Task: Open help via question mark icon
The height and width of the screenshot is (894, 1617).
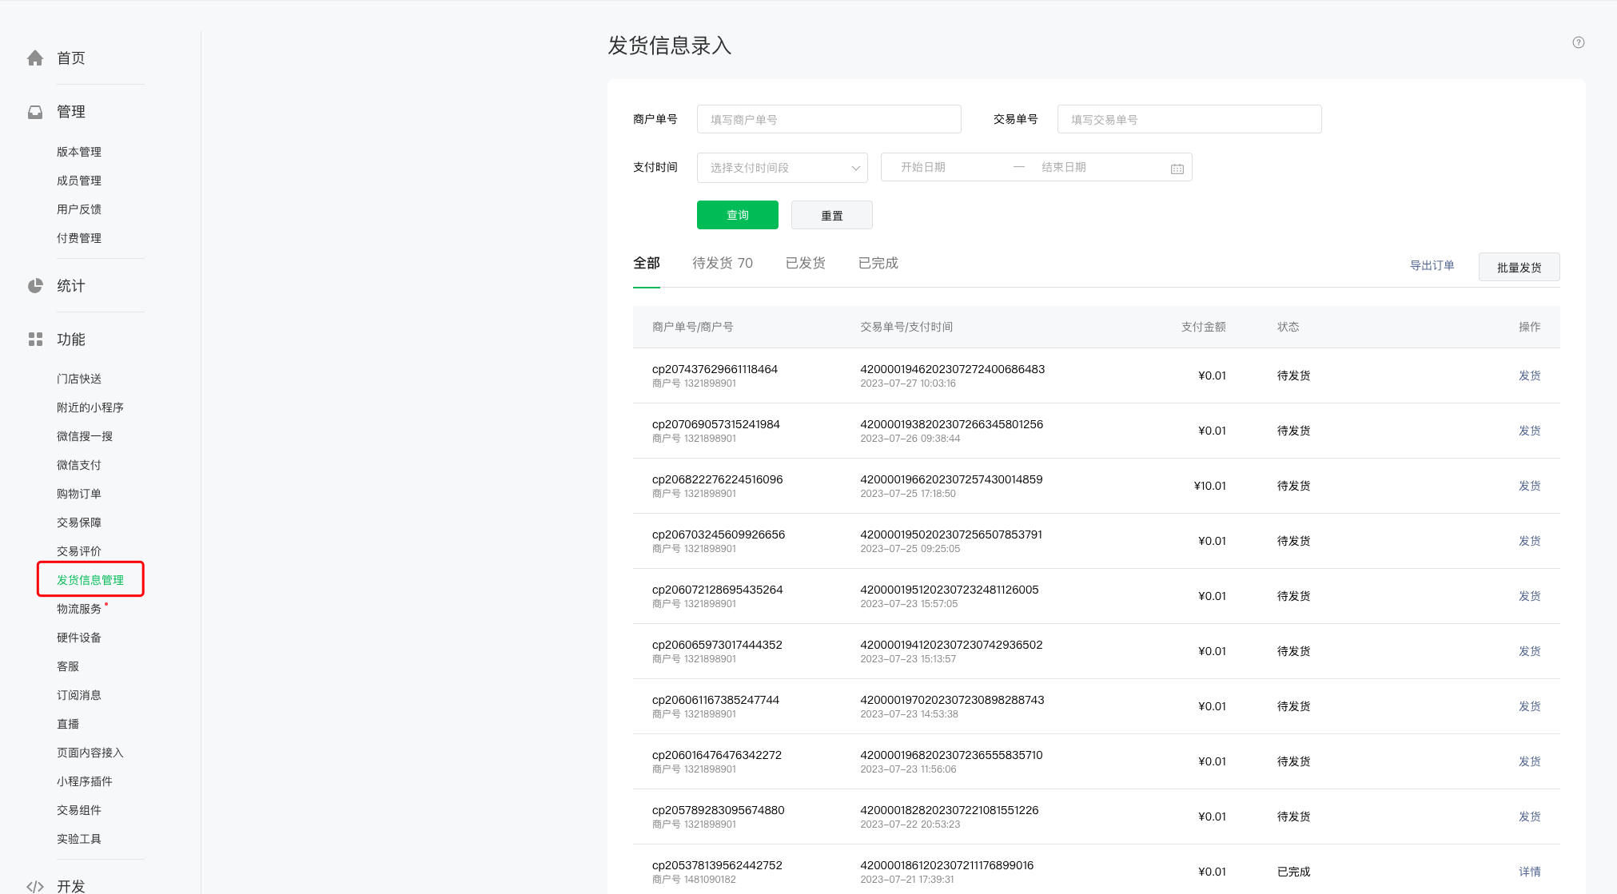Action: pos(1578,43)
